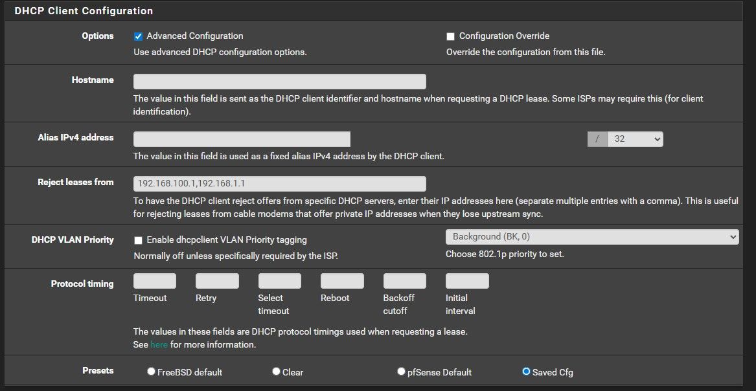Select the Saved Cfg preset
756x391 pixels.
click(526, 372)
